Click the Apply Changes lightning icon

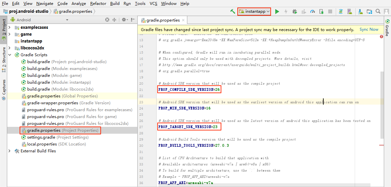click(x=286, y=11)
